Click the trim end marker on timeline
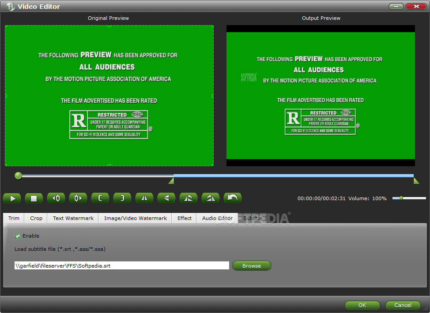The image size is (430, 313). tap(416, 181)
